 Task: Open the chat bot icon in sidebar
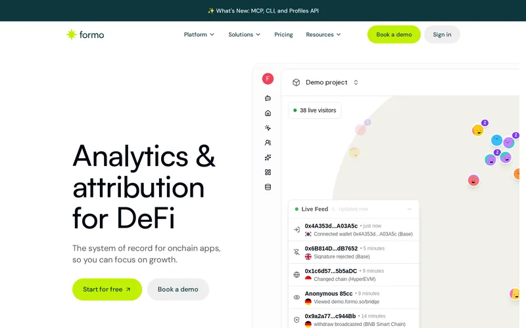(x=268, y=98)
